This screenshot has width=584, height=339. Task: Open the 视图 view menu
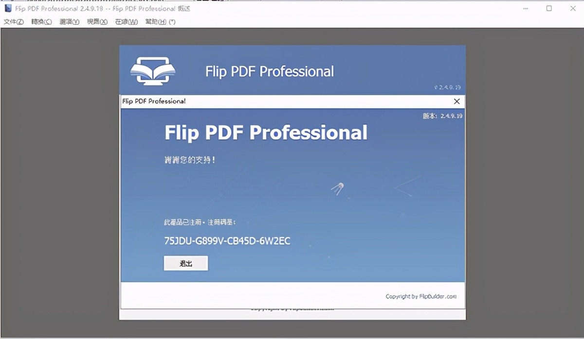tap(96, 22)
